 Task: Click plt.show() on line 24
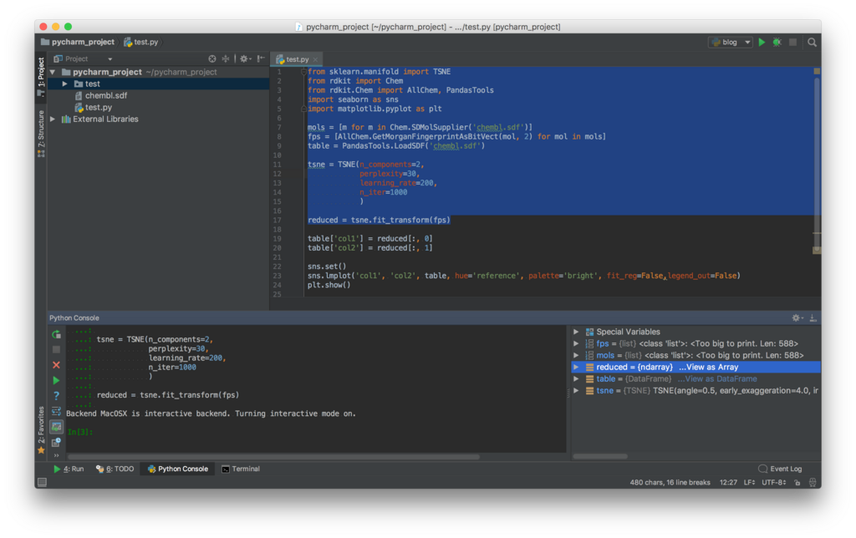329,285
